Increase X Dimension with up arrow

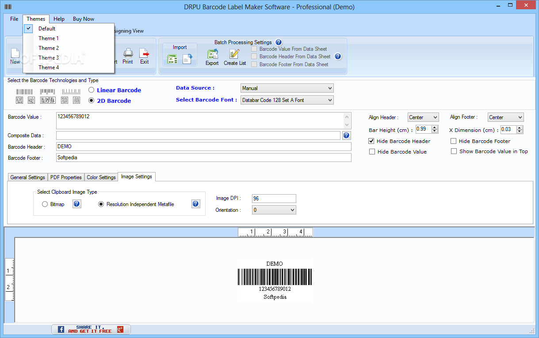tap(520, 128)
